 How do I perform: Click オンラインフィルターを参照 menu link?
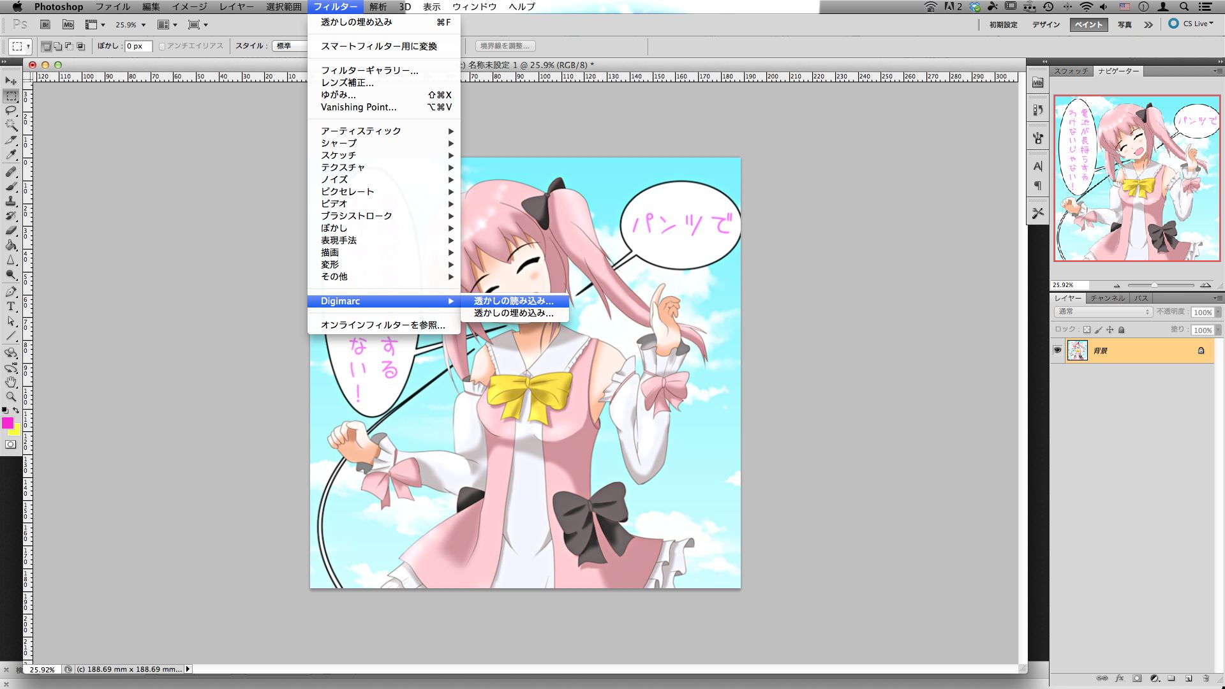383,325
